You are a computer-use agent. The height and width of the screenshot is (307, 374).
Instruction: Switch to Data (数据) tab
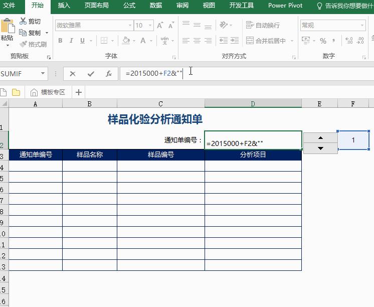[156, 5]
